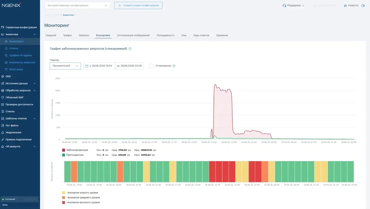
Task: Open the quick configuration jump dropdown
Action: pyautogui.click(x=77, y=5)
